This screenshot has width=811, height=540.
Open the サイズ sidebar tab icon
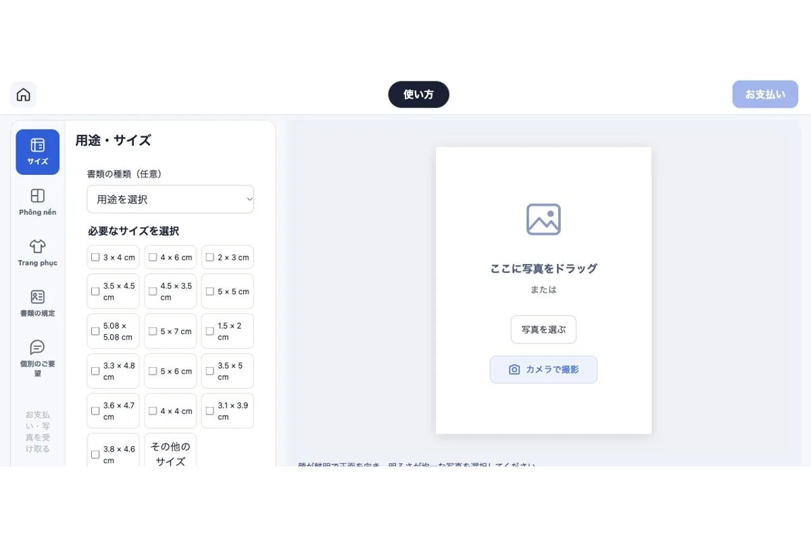[38, 145]
